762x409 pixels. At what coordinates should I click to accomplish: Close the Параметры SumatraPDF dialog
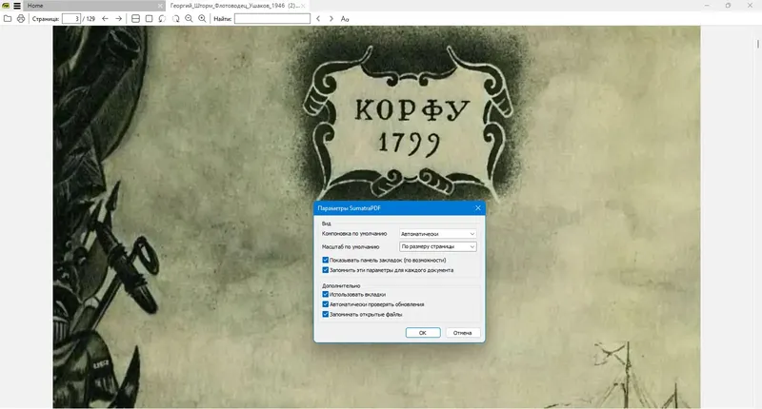click(x=478, y=207)
